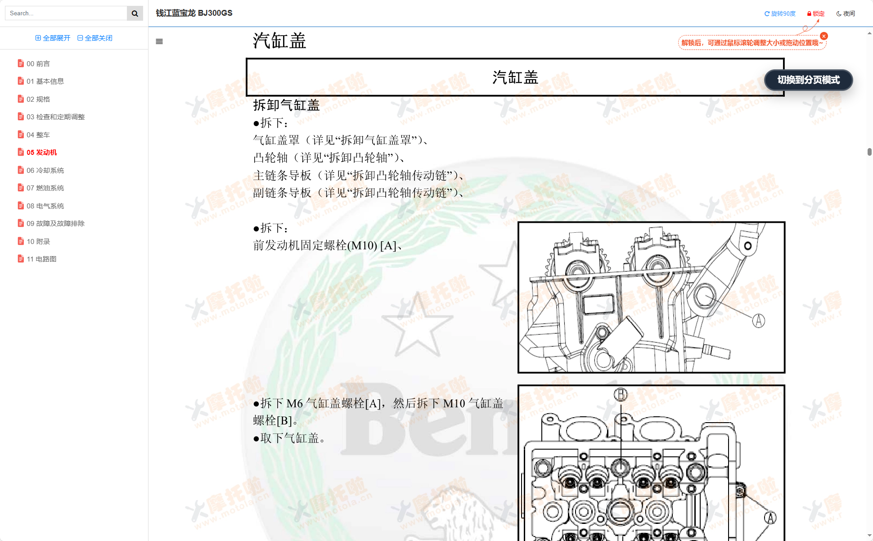The image size is (873, 541).
Task: Click the hamburger menu icon above the page
Action: (159, 41)
